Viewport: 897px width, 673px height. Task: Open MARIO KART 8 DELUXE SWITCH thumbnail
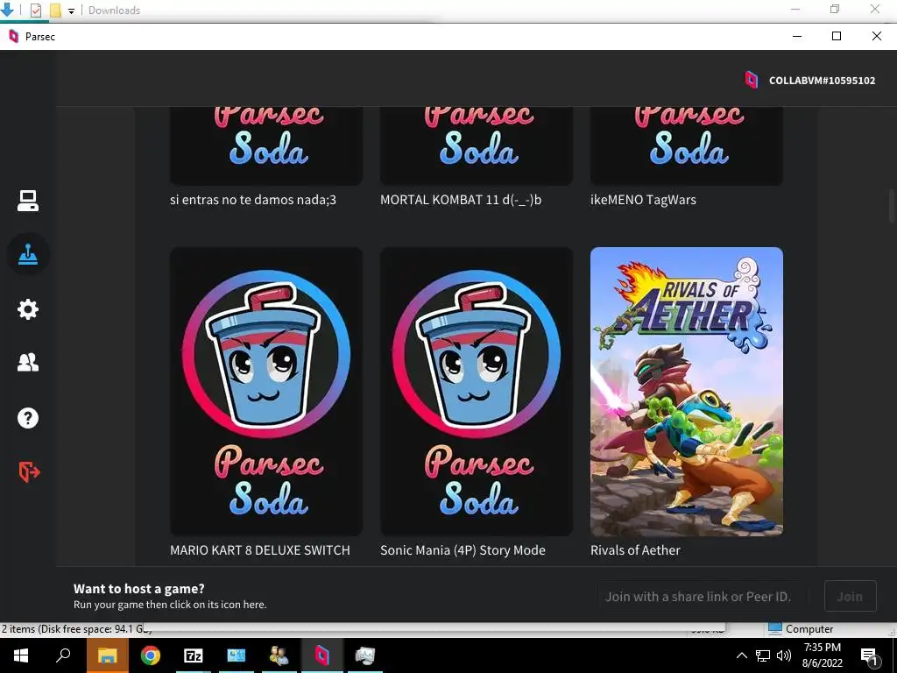tap(266, 392)
